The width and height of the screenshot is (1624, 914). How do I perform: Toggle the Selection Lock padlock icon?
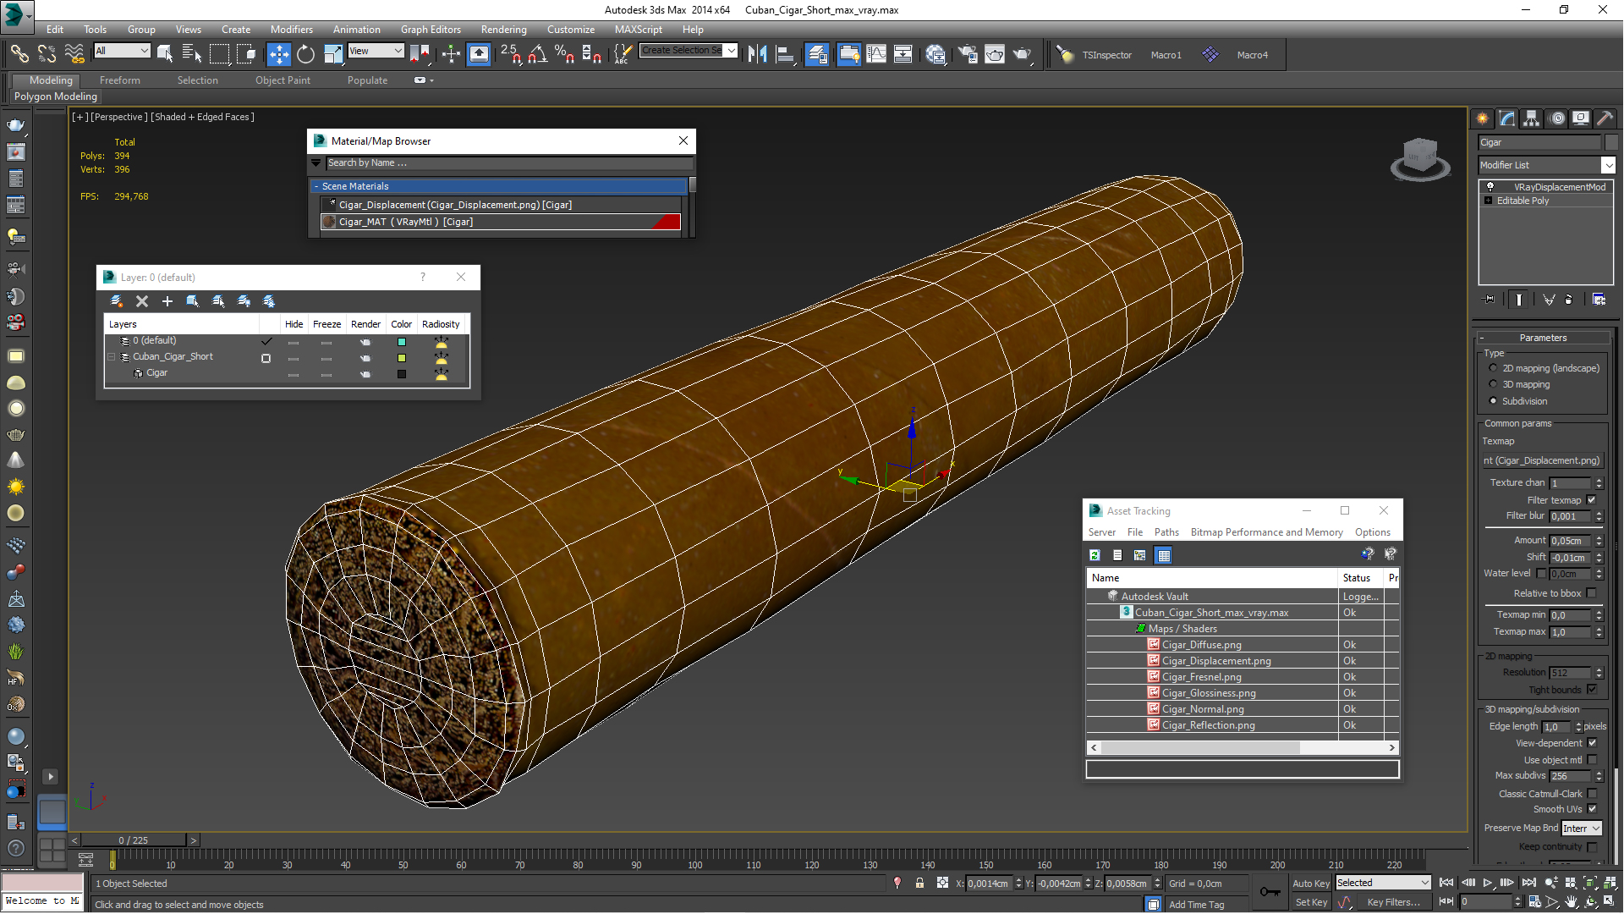(x=919, y=883)
